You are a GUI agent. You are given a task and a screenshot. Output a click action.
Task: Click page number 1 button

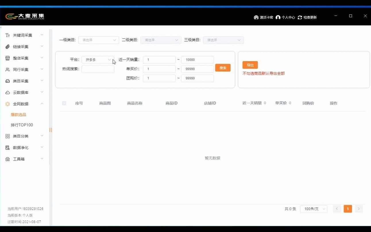(348, 209)
